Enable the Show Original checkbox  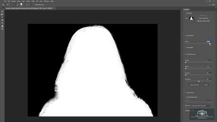(198, 18)
